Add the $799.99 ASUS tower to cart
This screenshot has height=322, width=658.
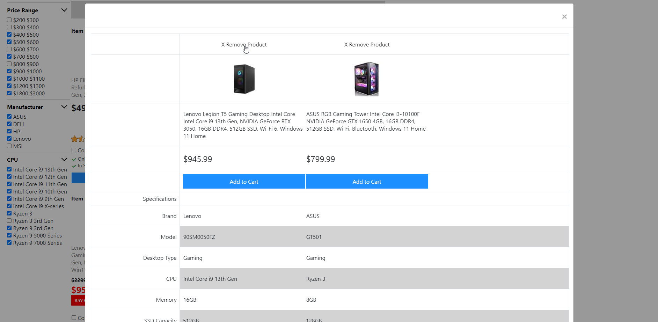pos(367,182)
